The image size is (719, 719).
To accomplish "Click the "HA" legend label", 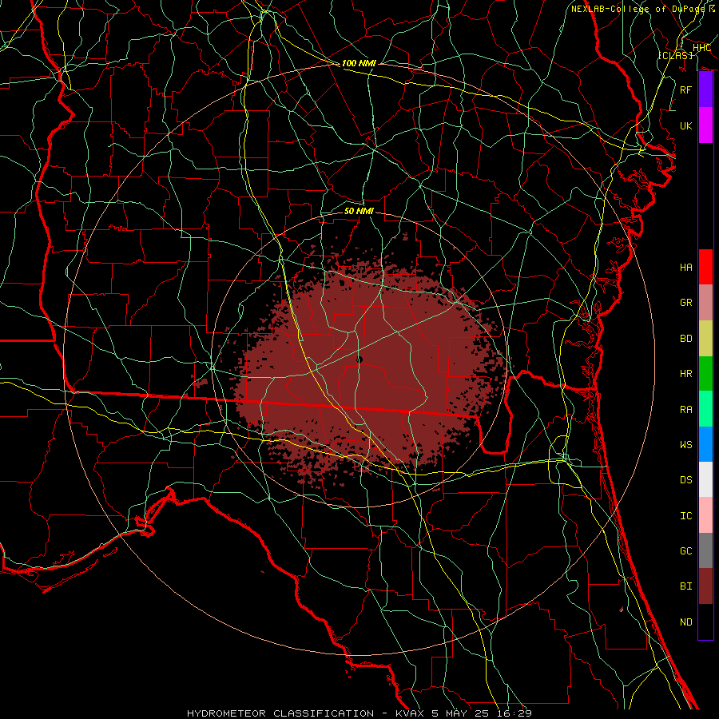I will tap(686, 267).
